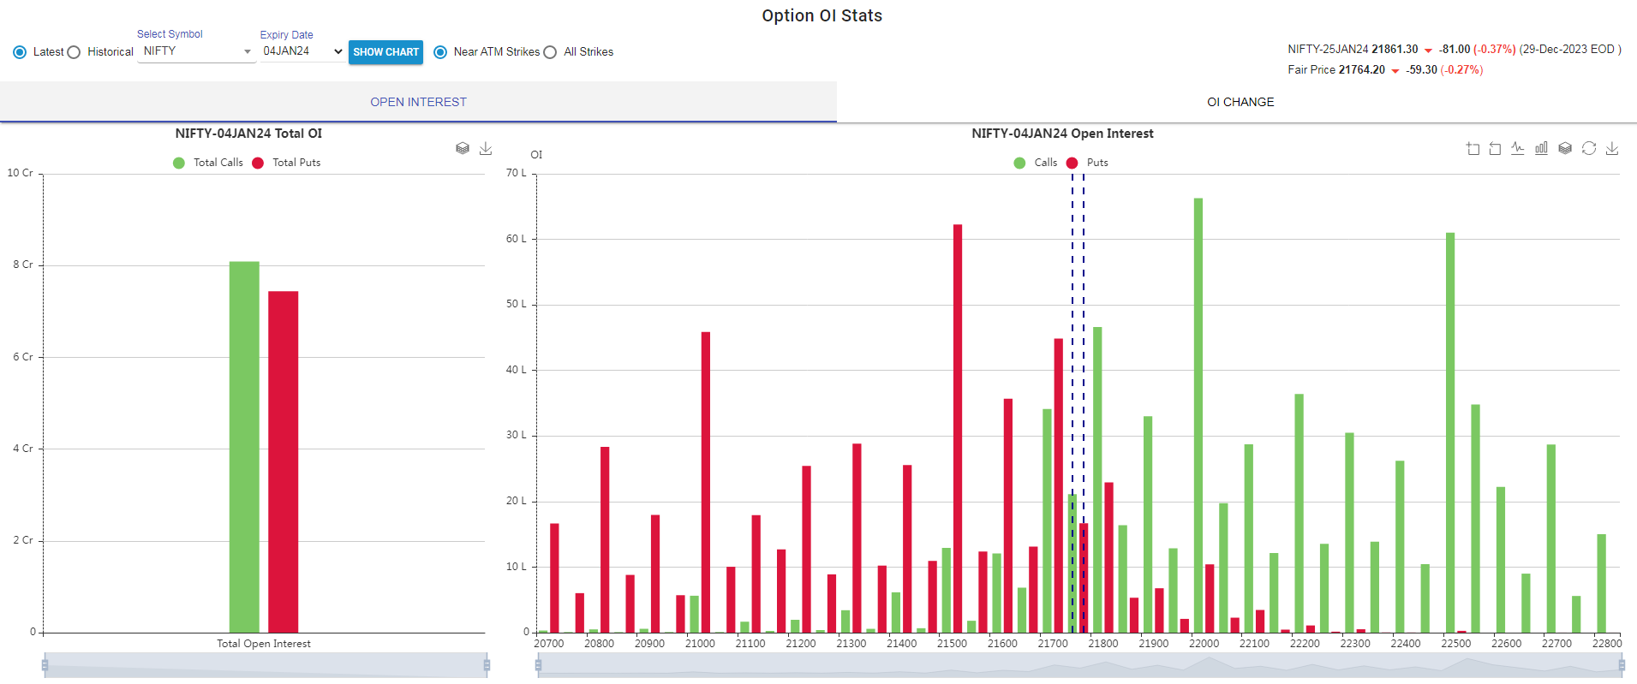Select the Historical radio button
Image resolution: width=1637 pixels, height=684 pixels.
coord(75,52)
